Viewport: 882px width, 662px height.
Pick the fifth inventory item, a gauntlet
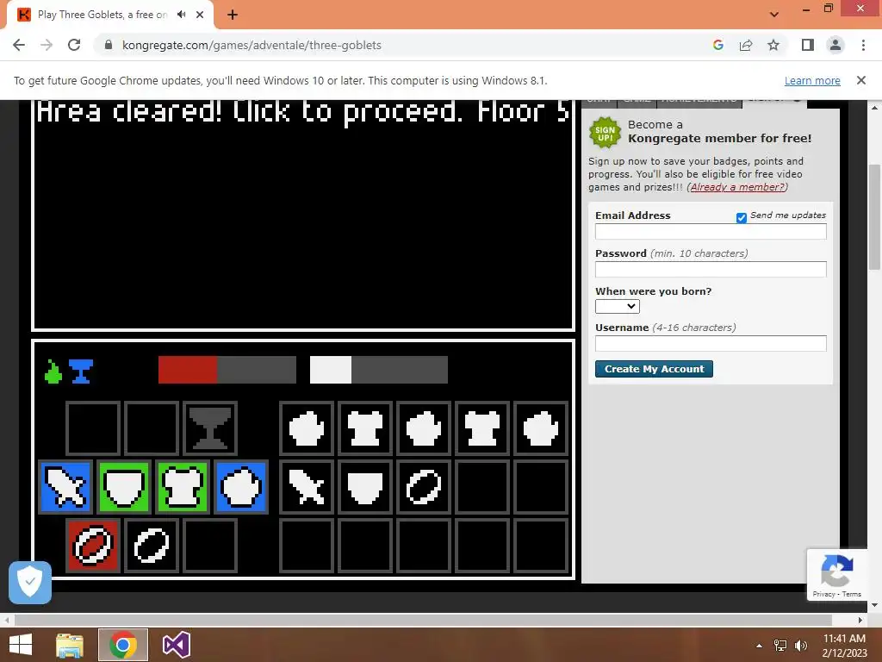click(x=541, y=428)
